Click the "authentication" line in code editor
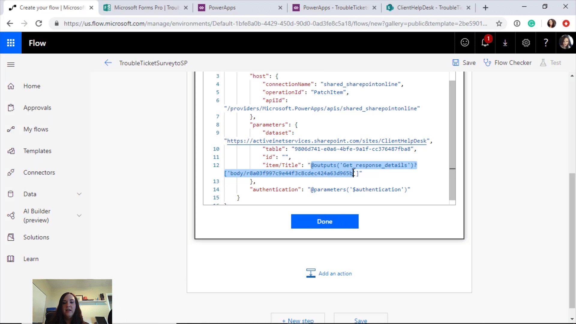Image resolution: width=576 pixels, height=324 pixels. pyautogui.click(x=330, y=190)
